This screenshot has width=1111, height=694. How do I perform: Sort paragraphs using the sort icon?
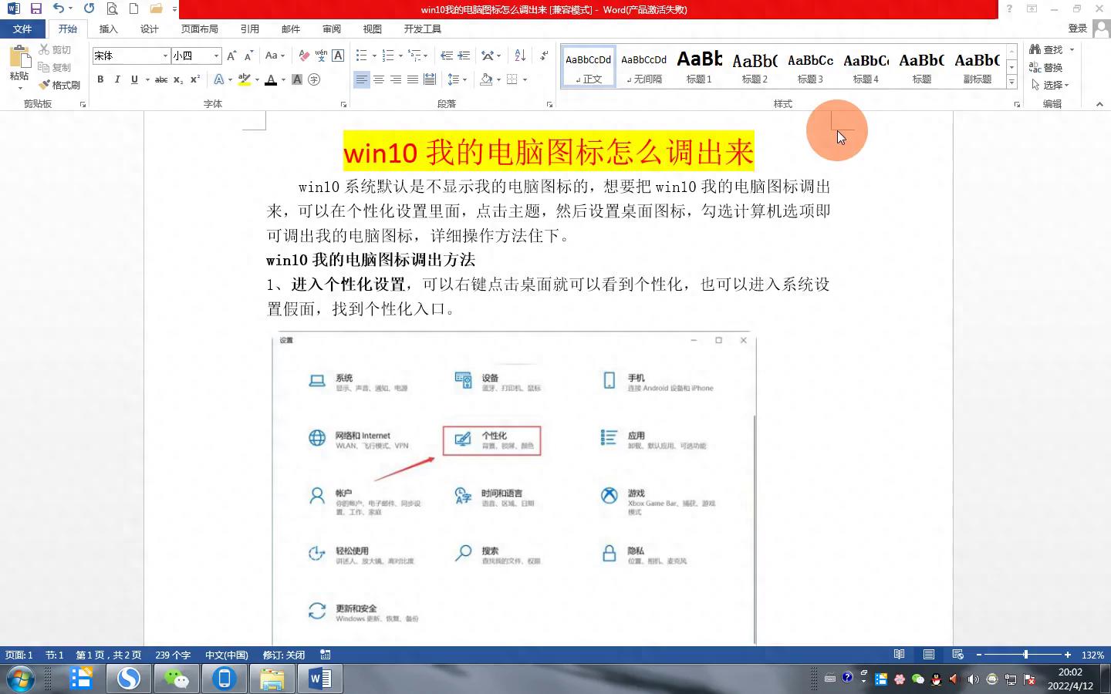(x=518, y=55)
